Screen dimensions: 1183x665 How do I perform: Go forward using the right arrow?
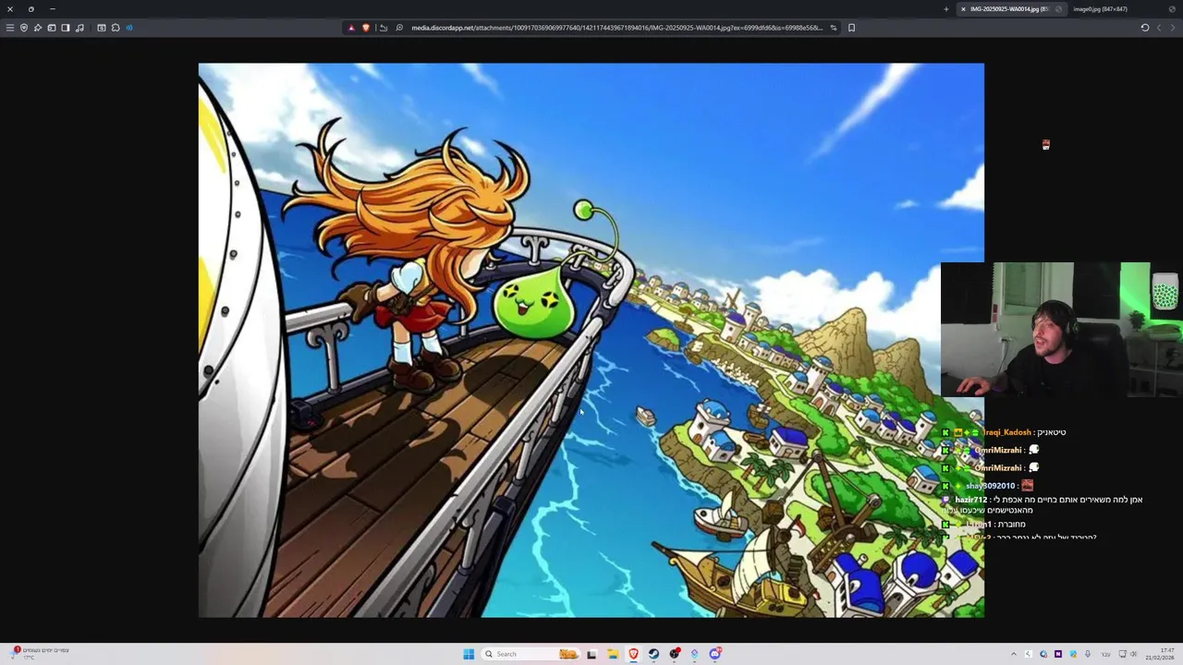(1172, 28)
